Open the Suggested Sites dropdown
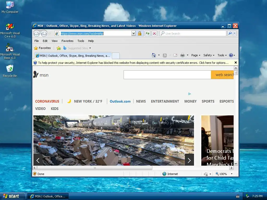The image size is (267, 200). click(x=77, y=48)
